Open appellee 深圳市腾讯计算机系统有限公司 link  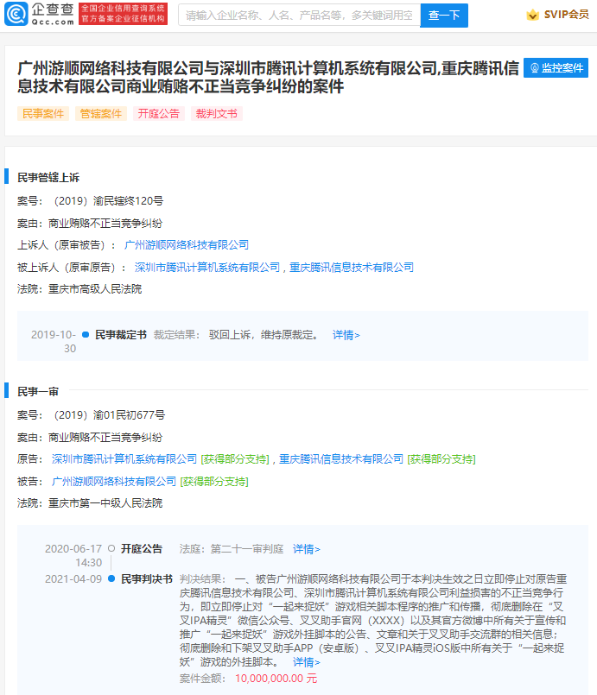pos(207,267)
